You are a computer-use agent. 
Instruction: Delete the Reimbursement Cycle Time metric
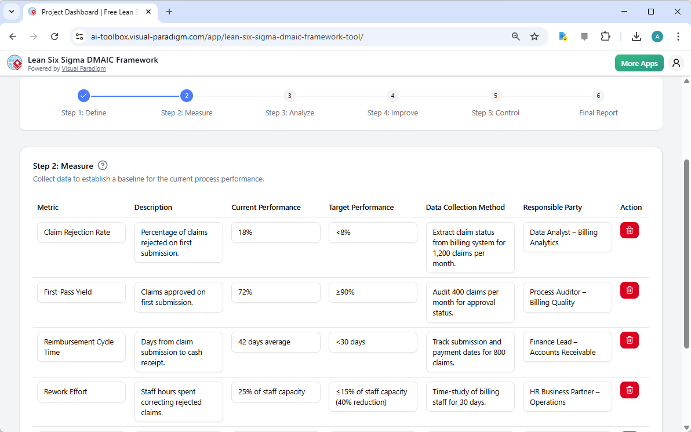pyautogui.click(x=629, y=340)
